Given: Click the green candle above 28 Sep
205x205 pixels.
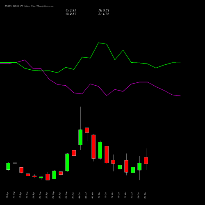Looking at the screenshot, I should click(x=67, y=162).
